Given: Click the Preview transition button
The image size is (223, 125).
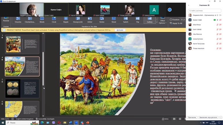Looking at the screenshot, I should point(6,19).
